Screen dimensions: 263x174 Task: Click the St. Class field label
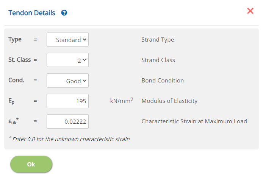click(20, 60)
